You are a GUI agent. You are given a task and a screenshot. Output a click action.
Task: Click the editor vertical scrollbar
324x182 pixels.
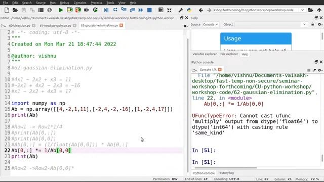pos(188,105)
